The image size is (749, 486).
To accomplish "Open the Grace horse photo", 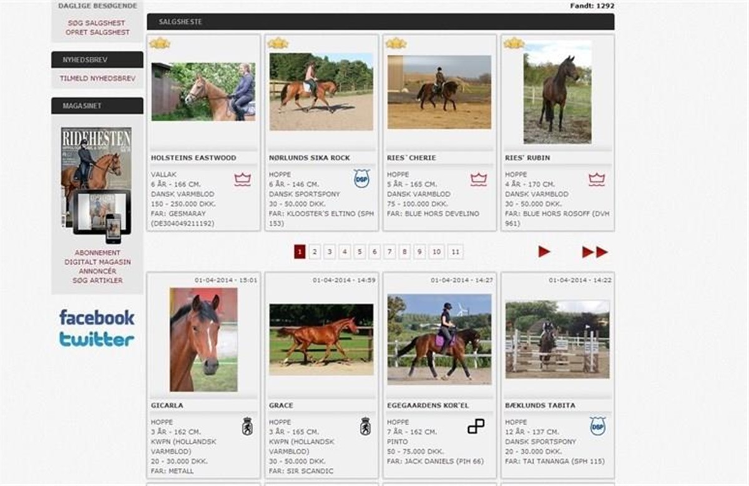I will point(321,339).
